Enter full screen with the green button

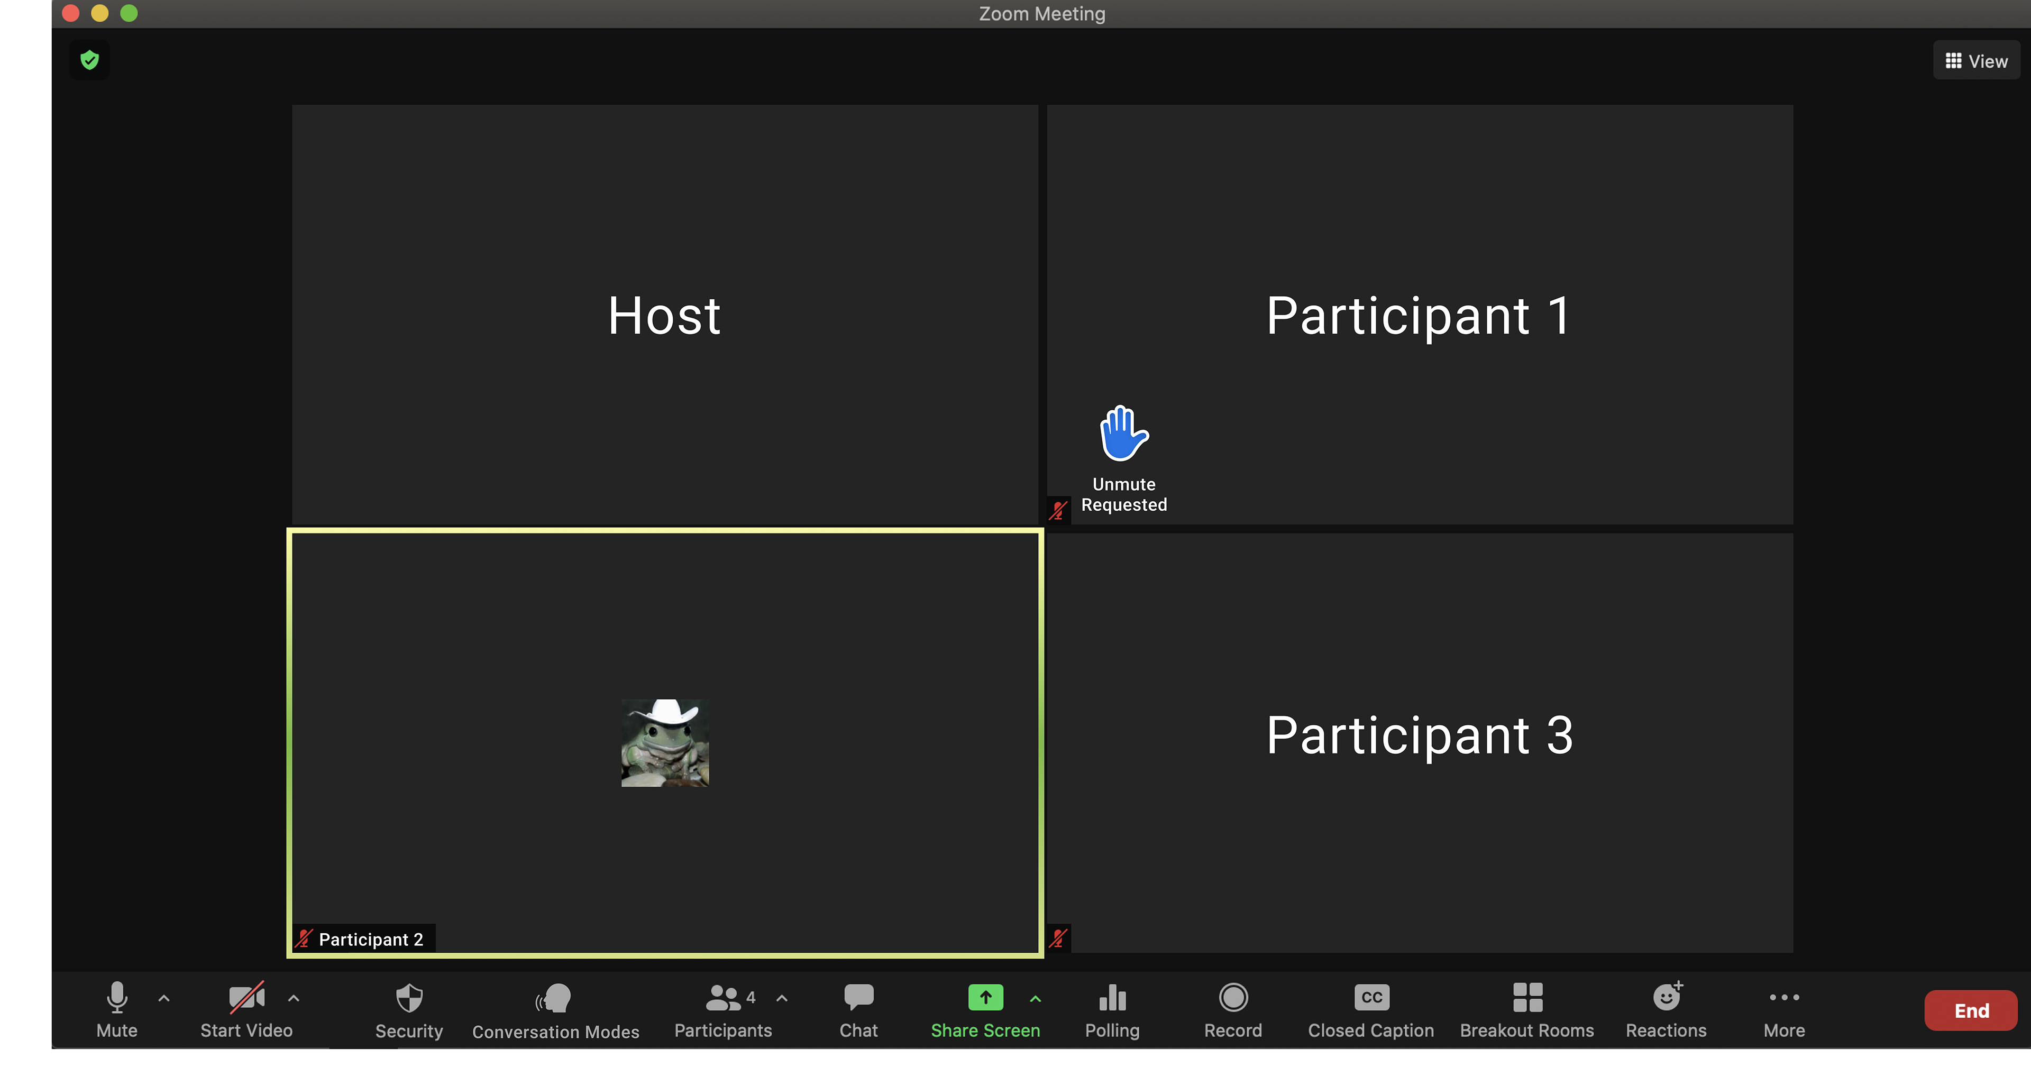coord(129,13)
